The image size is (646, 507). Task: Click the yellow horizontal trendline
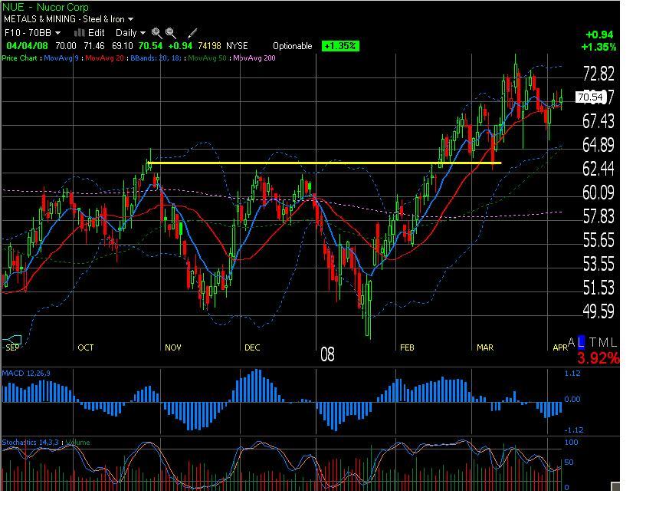(325, 163)
